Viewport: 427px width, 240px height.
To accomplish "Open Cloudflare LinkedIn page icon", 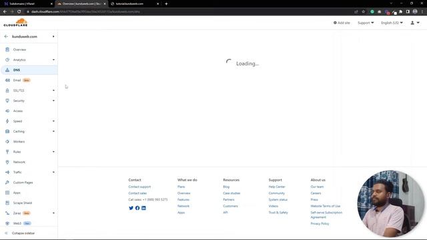I will click(143, 208).
